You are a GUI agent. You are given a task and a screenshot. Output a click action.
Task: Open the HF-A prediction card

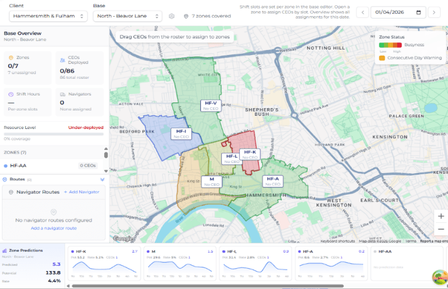331,263
